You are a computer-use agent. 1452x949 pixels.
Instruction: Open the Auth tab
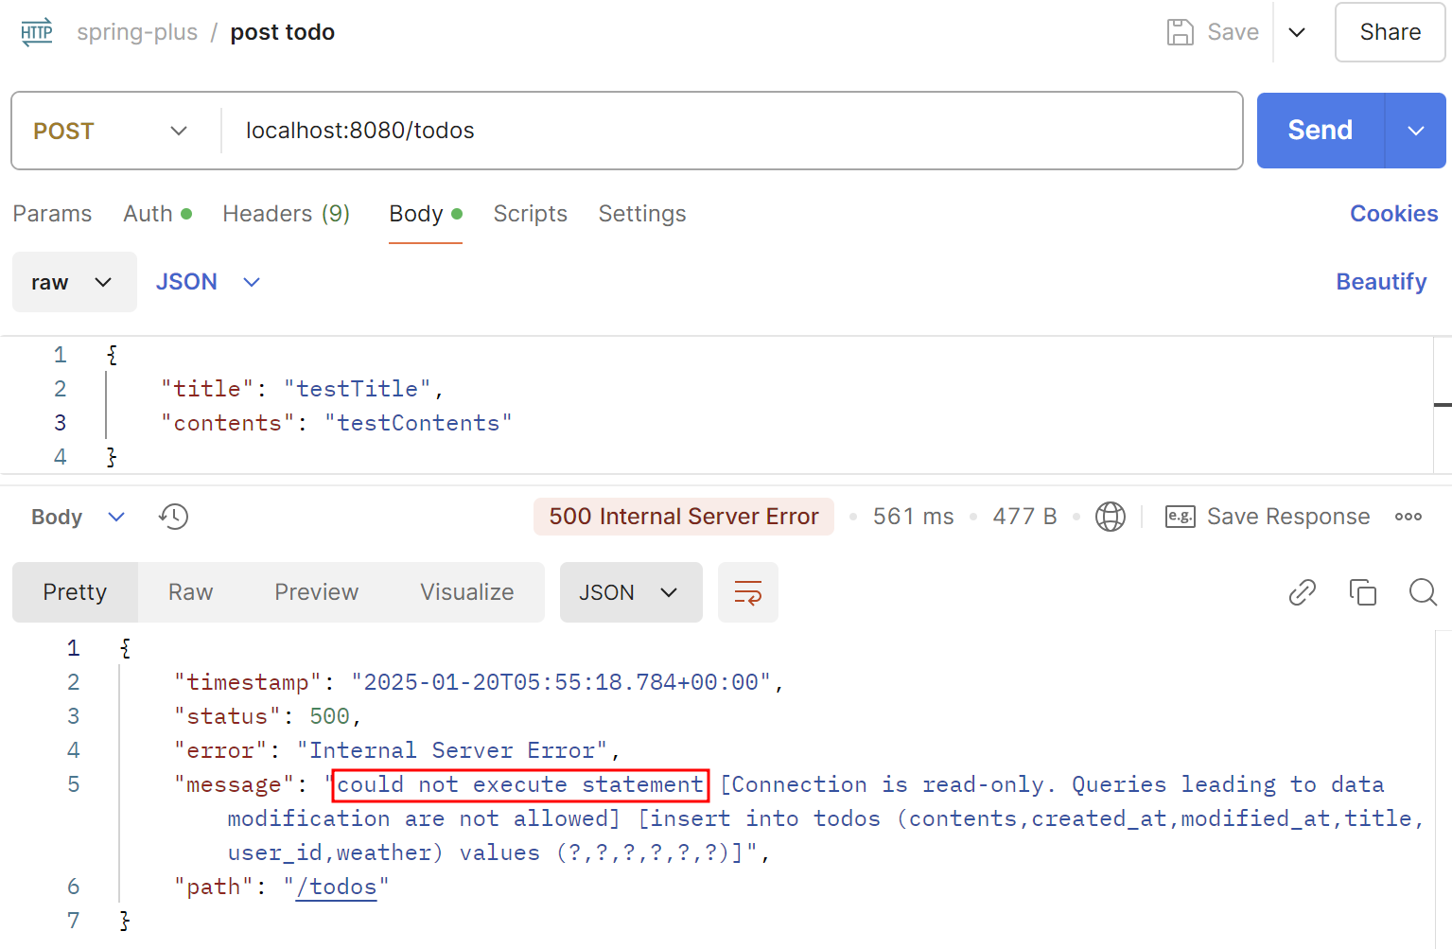pyautogui.click(x=157, y=214)
